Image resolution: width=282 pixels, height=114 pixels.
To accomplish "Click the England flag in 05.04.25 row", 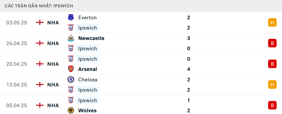I will [40, 105].
